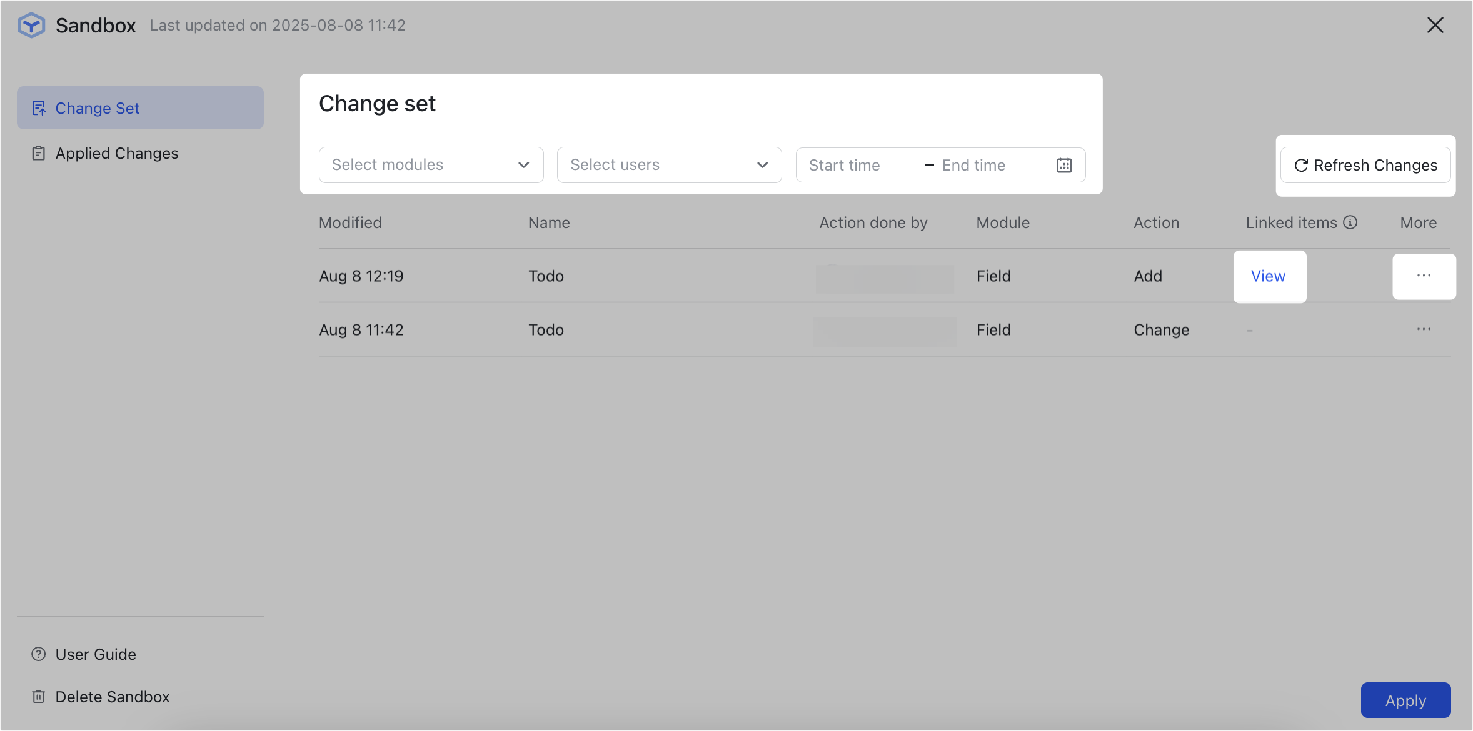Click Field module in the Add row
The width and height of the screenshot is (1473, 731).
(993, 276)
